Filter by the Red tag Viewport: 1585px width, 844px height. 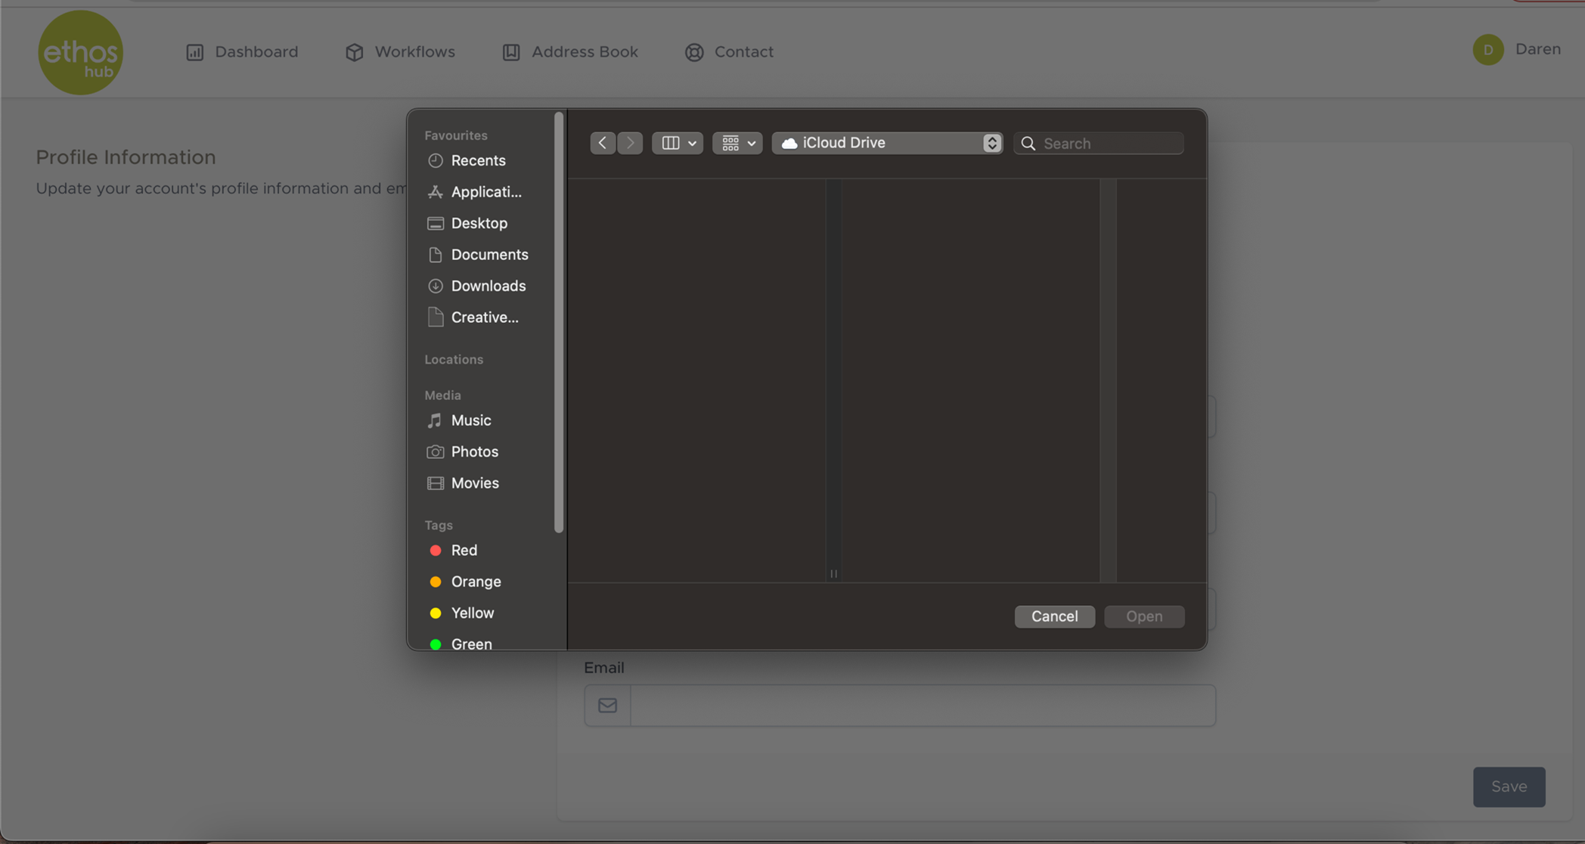click(x=464, y=551)
